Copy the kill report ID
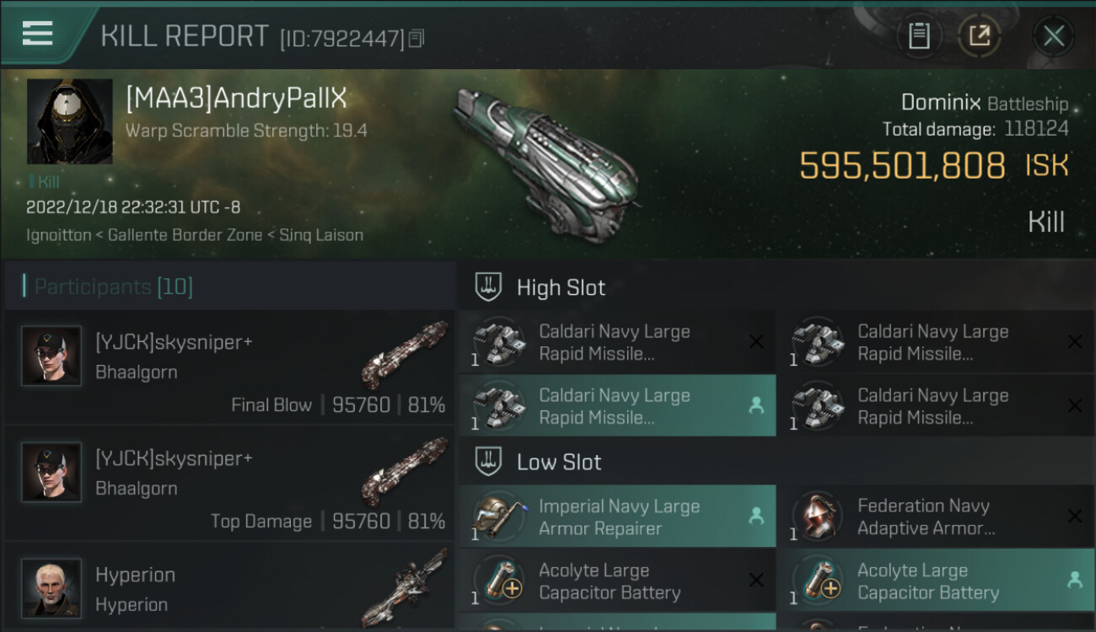 pyautogui.click(x=416, y=39)
